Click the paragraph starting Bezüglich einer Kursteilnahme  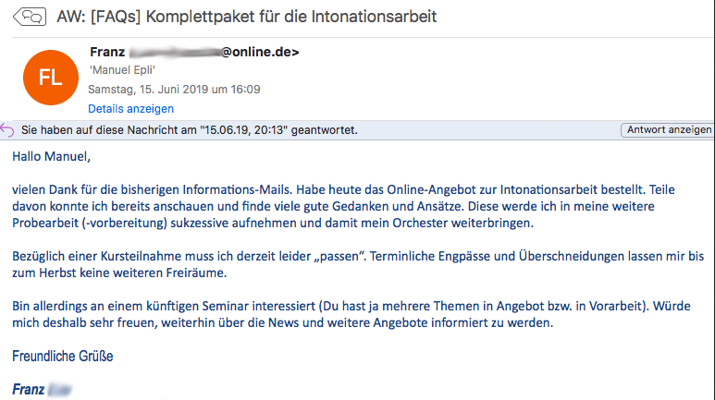click(358, 265)
